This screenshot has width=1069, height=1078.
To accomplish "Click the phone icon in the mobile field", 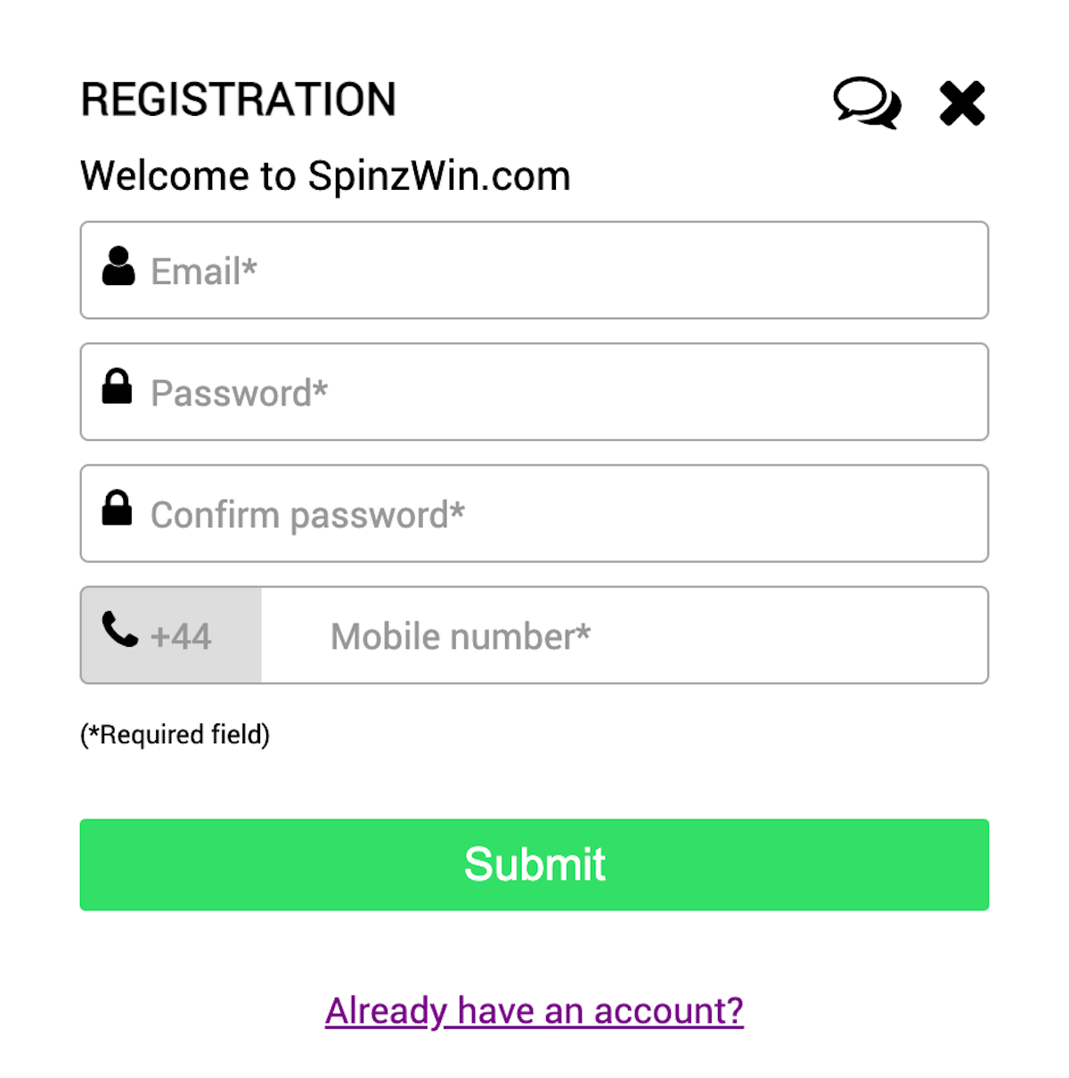I will [118, 630].
